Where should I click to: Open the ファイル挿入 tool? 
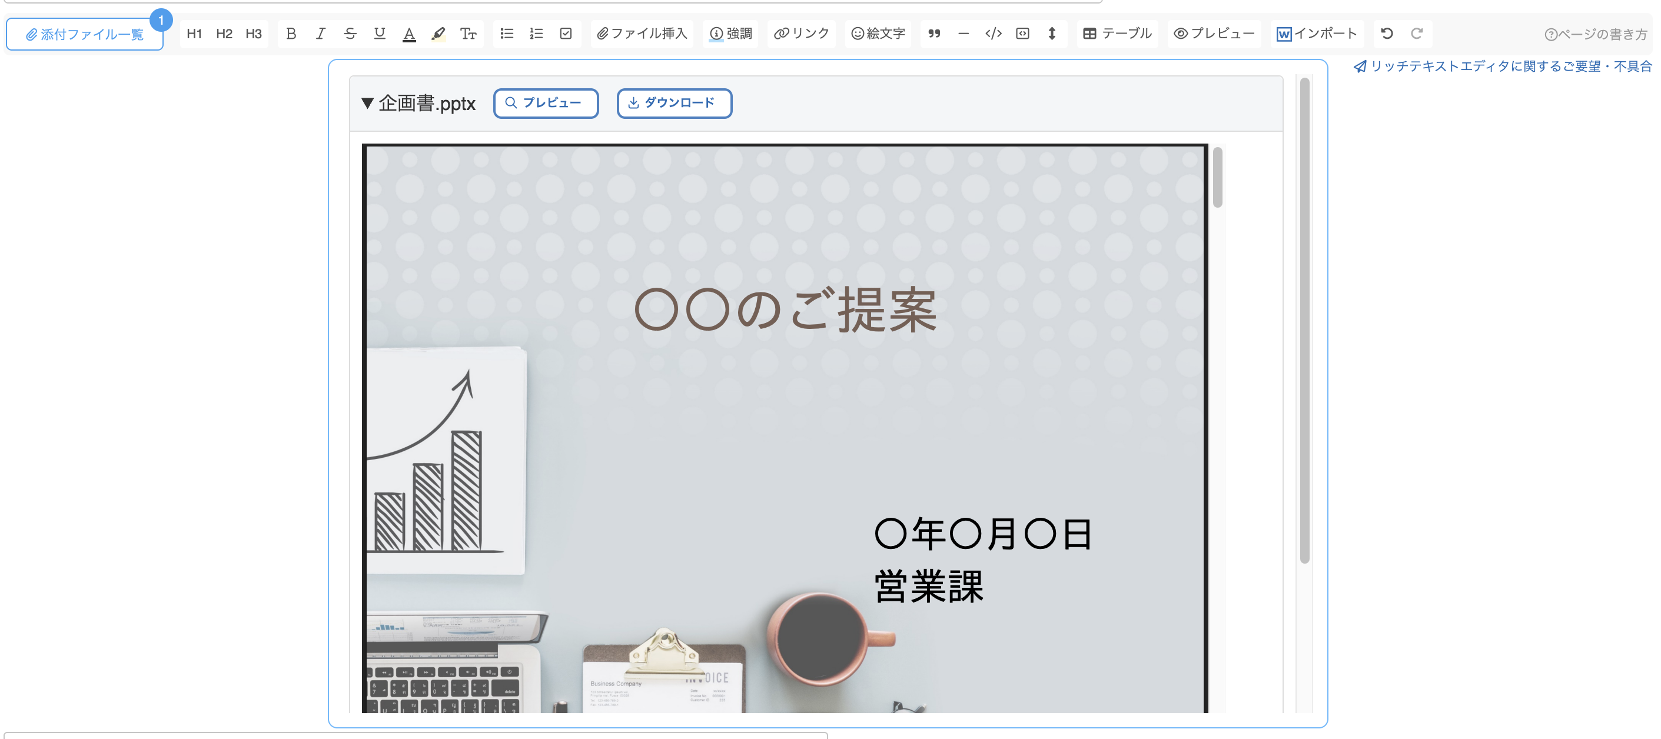642,34
